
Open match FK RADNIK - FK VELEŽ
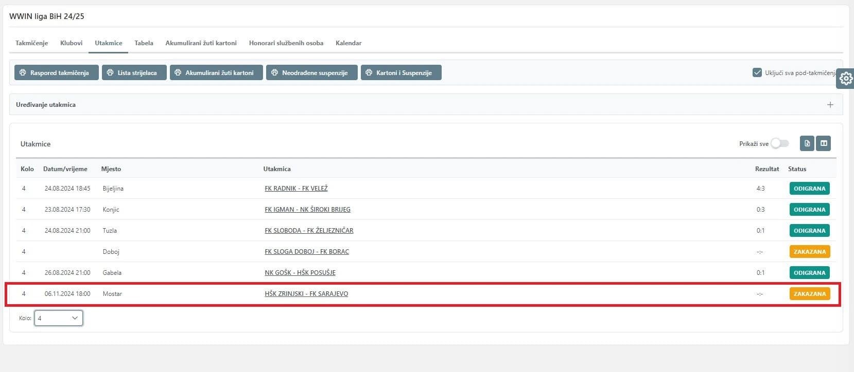click(296, 189)
